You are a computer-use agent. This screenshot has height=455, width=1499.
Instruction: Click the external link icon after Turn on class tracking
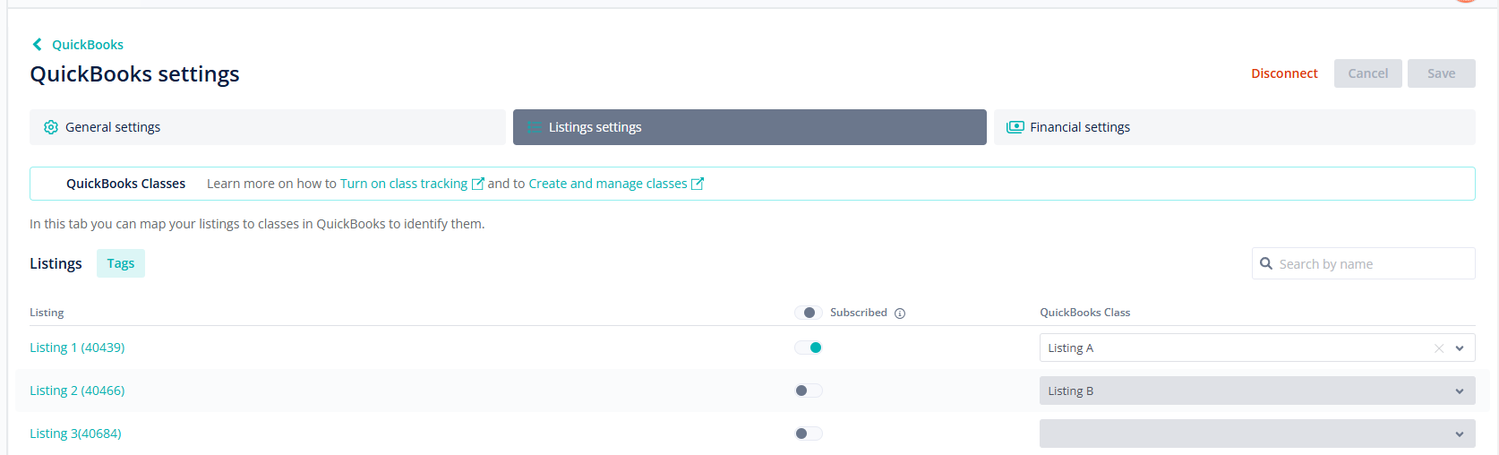pos(478,184)
